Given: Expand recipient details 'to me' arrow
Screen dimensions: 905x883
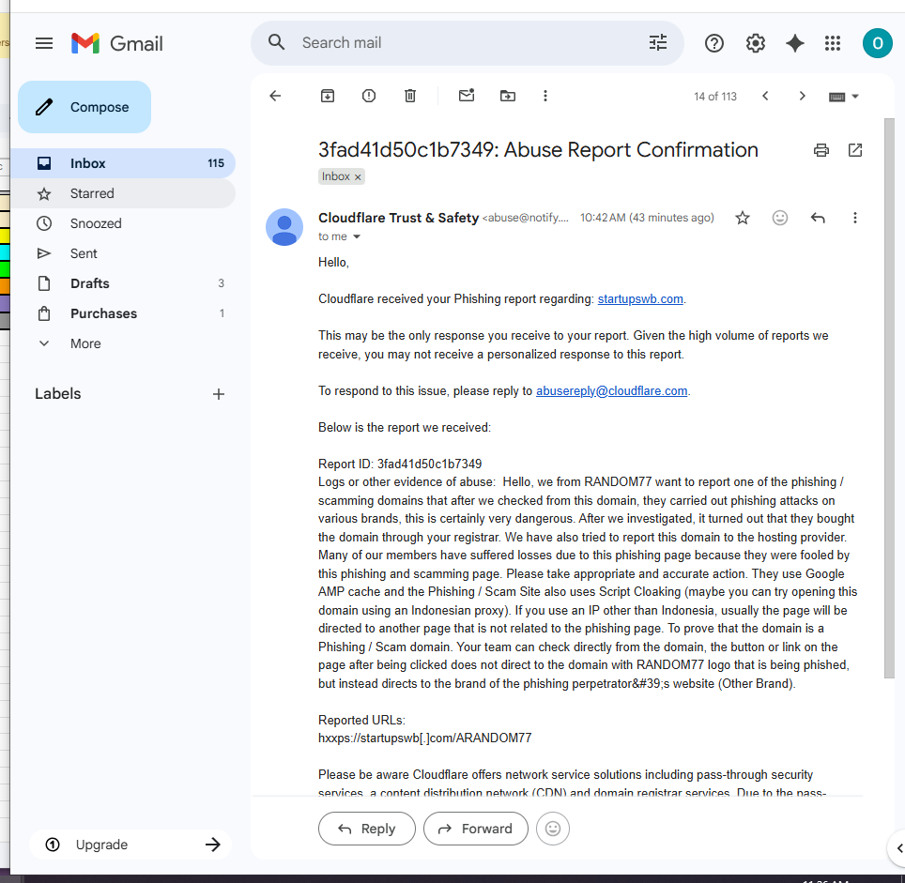Looking at the screenshot, I should (x=356, y=236).
